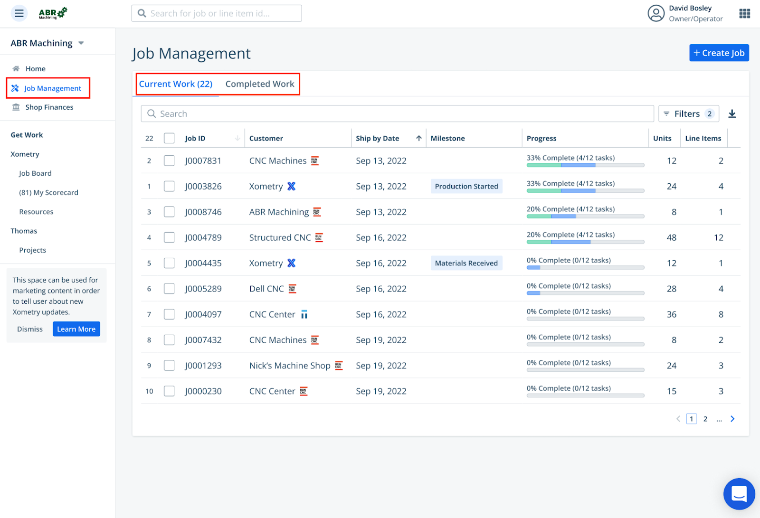Open My Scorecard page
The height and width of the screenshot is (518, 760).
pos(48,192)
